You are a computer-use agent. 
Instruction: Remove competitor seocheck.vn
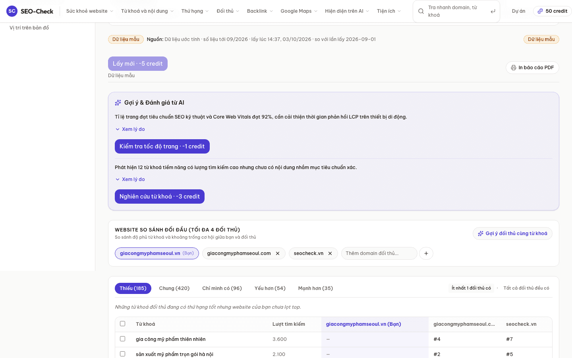point(330,253)
